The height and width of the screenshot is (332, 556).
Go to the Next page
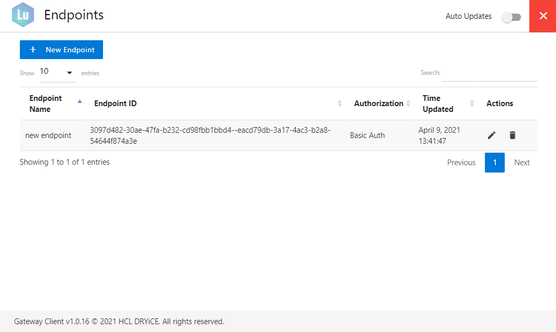(x=521, y=162)
